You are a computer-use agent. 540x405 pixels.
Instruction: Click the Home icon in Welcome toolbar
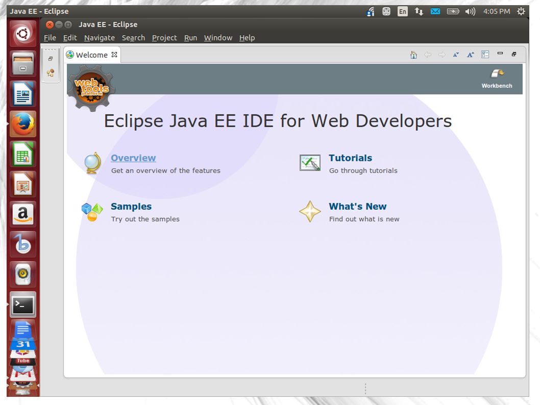[x=413, y=55]
